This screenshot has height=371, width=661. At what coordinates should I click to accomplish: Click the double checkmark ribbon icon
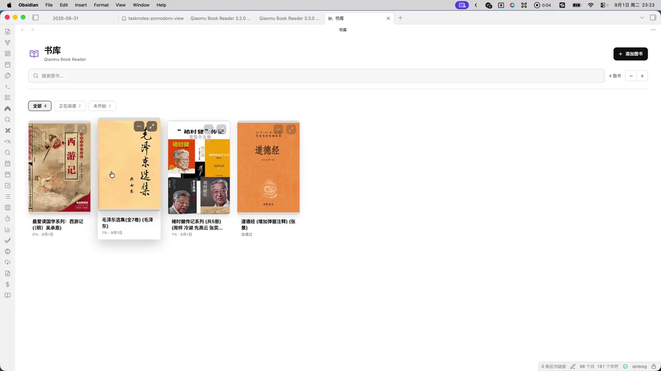pos(7,241)
